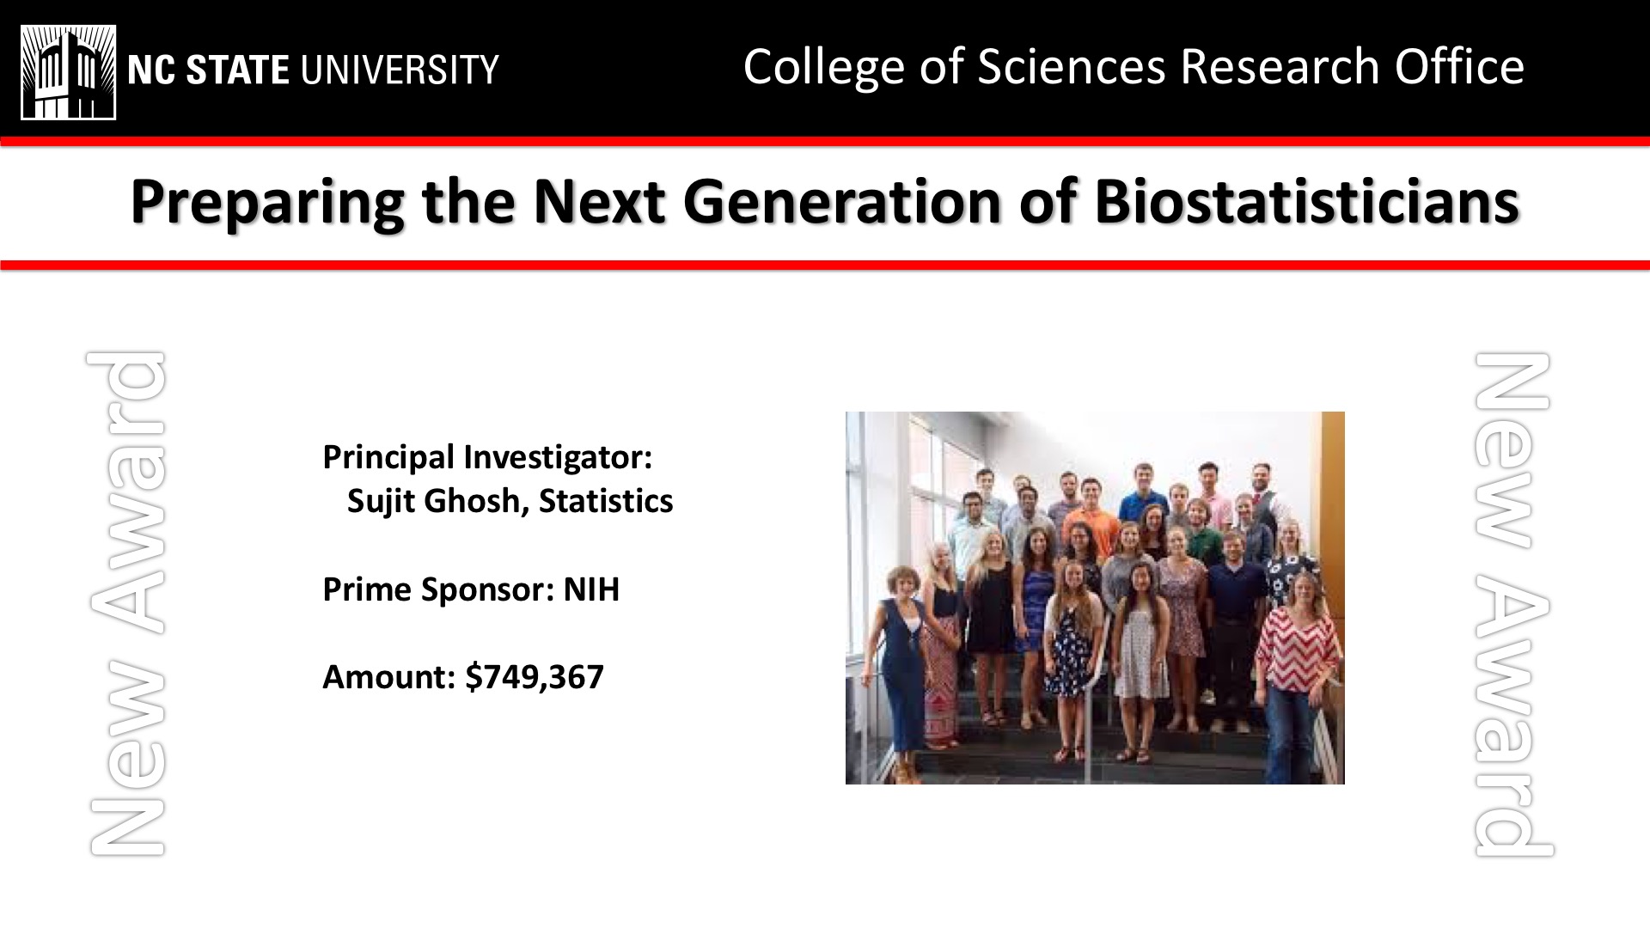This screenshot has height=928, width=1650.
Task: Select the Prime Sponsor: NIH line
Action: click(471, 589)
